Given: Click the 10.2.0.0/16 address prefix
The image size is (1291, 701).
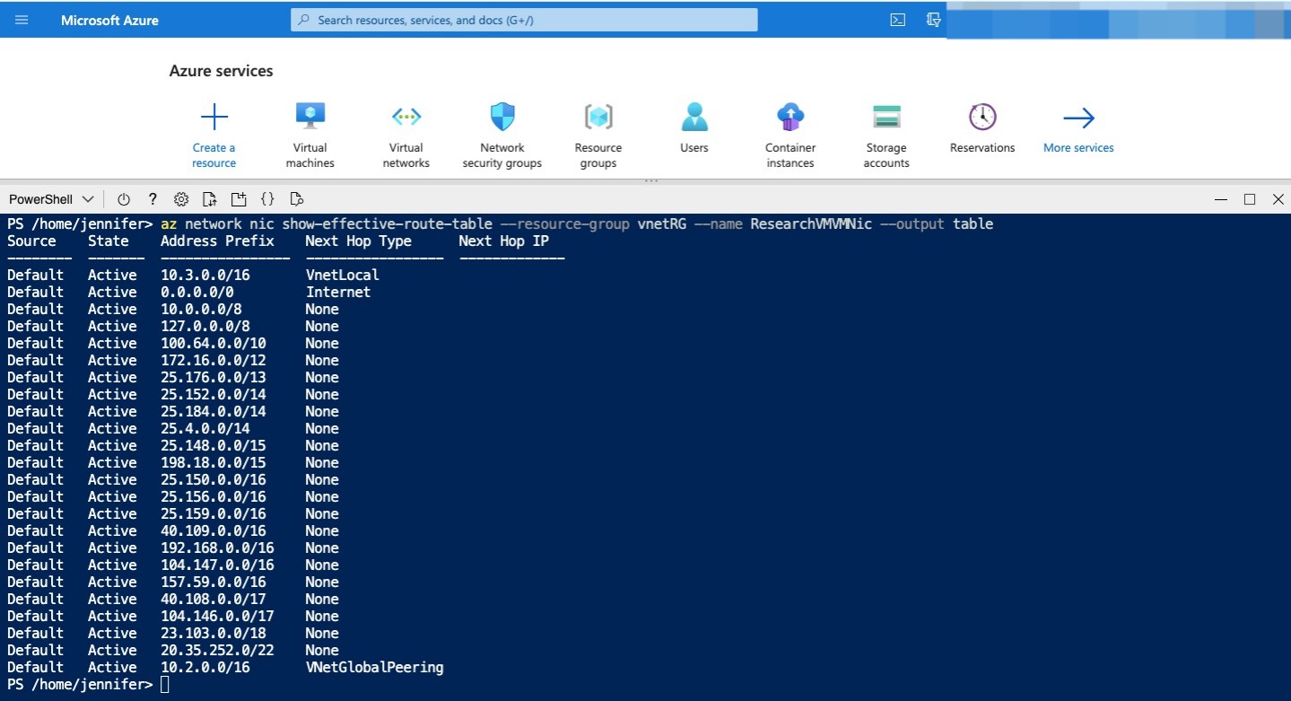Looking at the screenshot, I should click(x=205, y=667).
